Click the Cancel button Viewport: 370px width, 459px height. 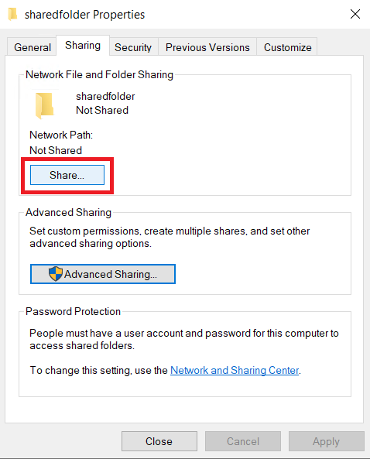(x=243, y=441)
